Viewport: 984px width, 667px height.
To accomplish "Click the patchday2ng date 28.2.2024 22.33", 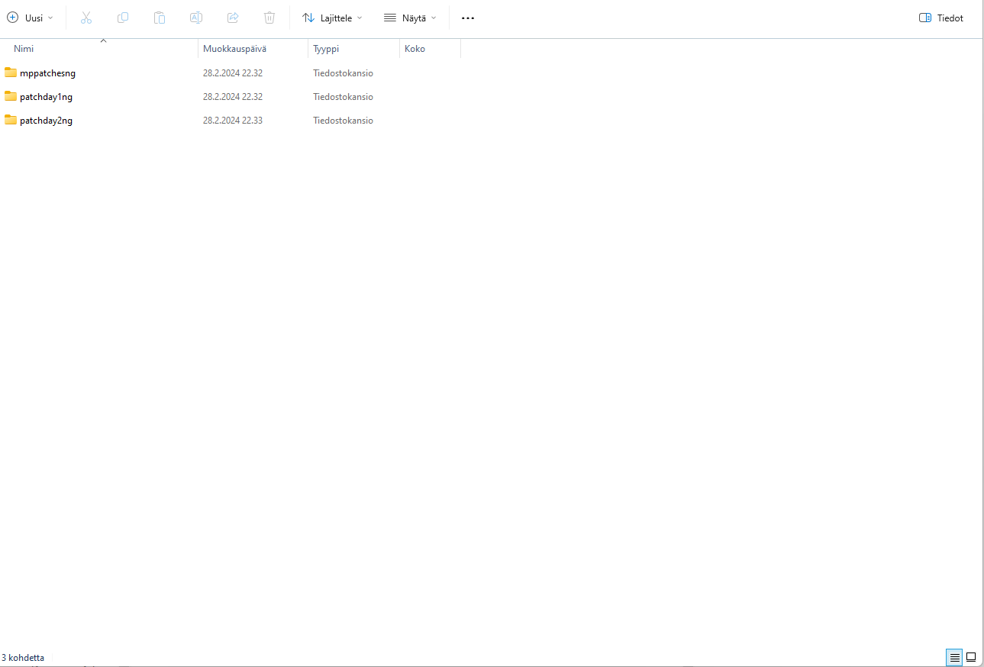I will (x=233, y=121).
